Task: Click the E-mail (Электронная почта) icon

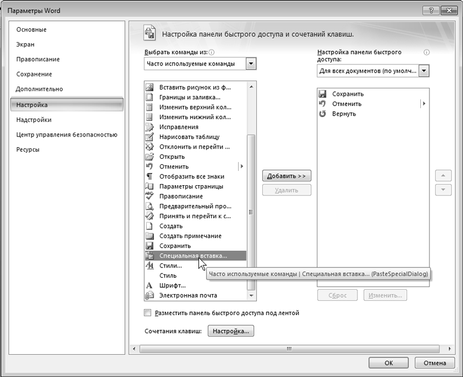Action: [x=150, y=295]
